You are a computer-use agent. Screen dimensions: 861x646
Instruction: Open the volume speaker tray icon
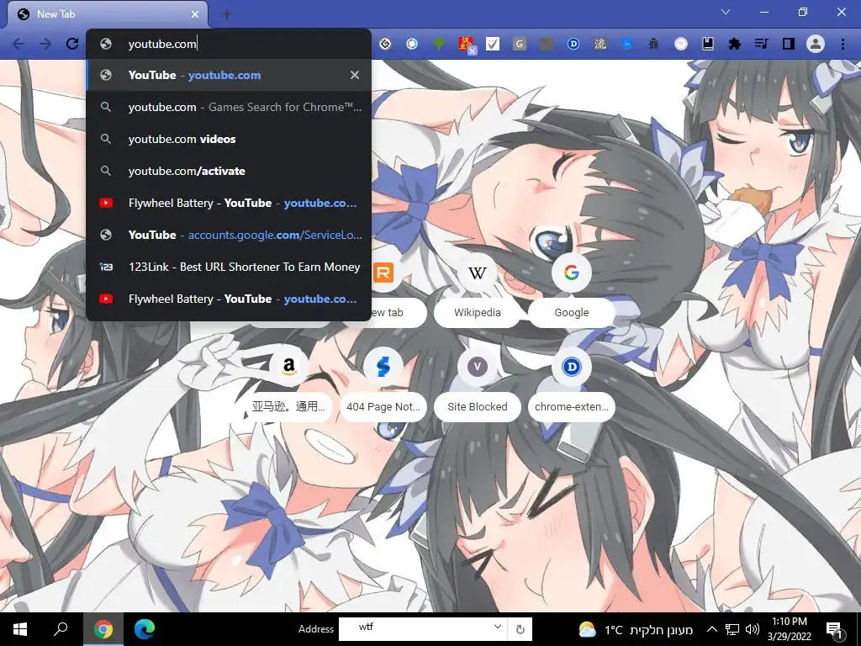pos(753,629)
